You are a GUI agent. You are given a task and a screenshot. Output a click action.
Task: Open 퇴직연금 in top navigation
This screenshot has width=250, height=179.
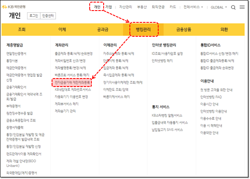click(158, 7)
